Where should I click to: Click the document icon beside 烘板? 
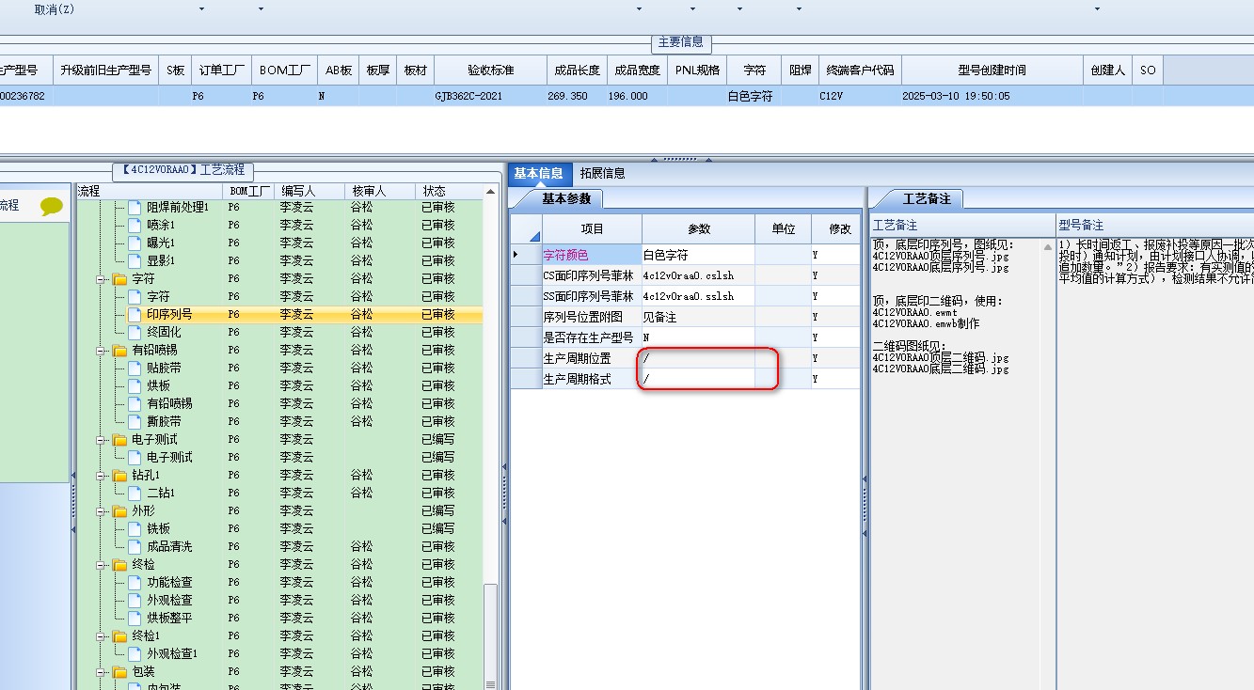(x=134, y=385)
